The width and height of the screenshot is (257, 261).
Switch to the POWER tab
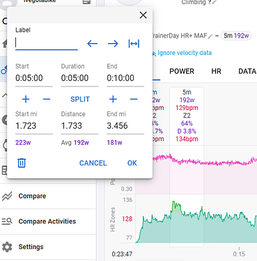click(x=182, y=71)
